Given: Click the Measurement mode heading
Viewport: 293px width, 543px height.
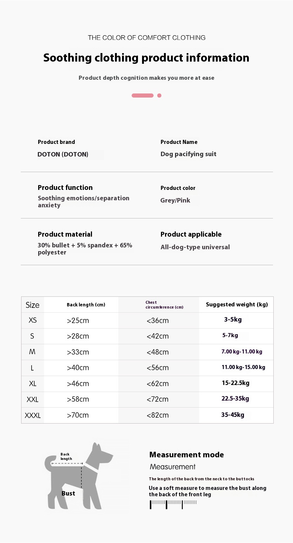Looking at the screenshot, I should click(x=187, y=455).
